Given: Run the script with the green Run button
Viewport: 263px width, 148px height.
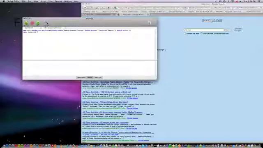Looking at the screenshot, I should 38,23.
